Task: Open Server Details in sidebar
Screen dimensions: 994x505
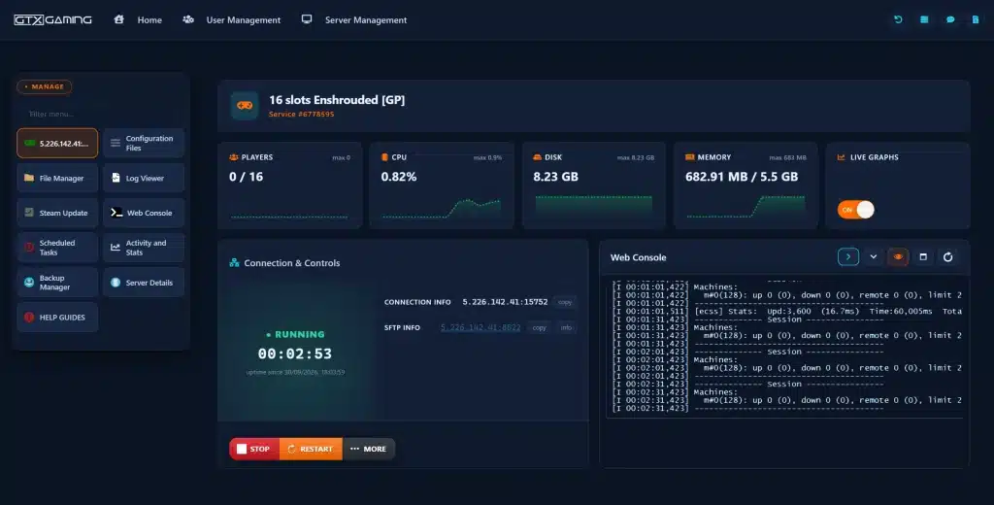Action: pyautogui.click(x=144, y=283)
